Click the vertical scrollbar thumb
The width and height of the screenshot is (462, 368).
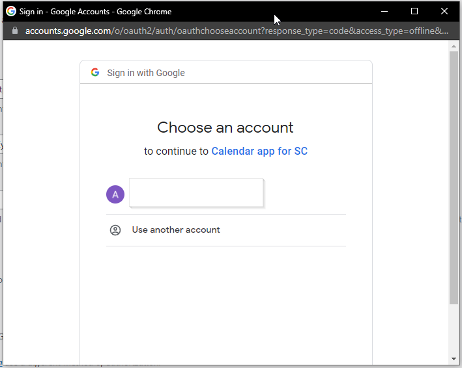pyautogui.click(x=454, y=176)
